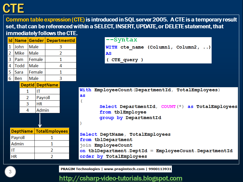
Task: Select the WITH keyword in syntax box
Action: 111,47
